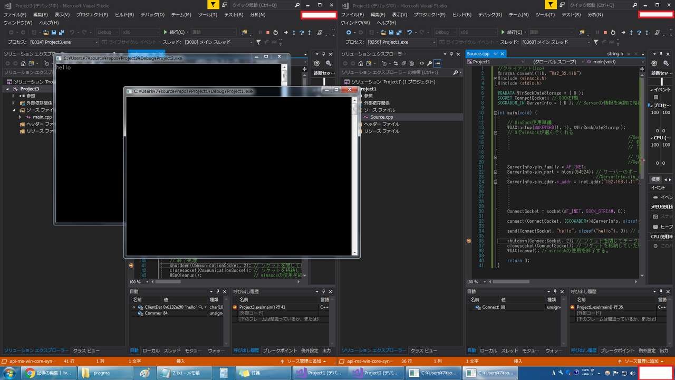The height and width of the screenshot is (380, 675).
Task: Select ローカル tab in Project3 bottom panel
Action: 151,350
